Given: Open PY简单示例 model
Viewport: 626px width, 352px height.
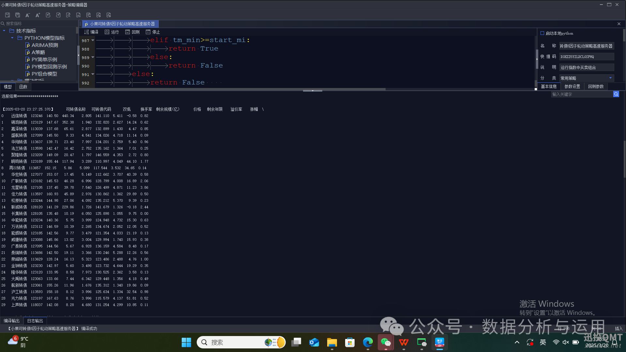Looking at the screenshot, I should point(41,59).
